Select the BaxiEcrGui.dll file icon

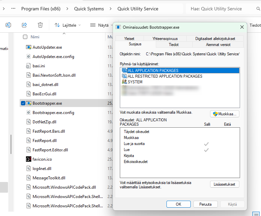29,94
